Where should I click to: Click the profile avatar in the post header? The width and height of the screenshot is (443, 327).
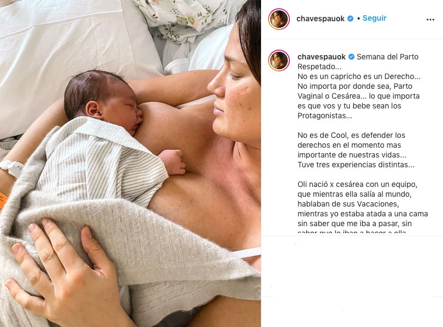click(x=279, y=19)
